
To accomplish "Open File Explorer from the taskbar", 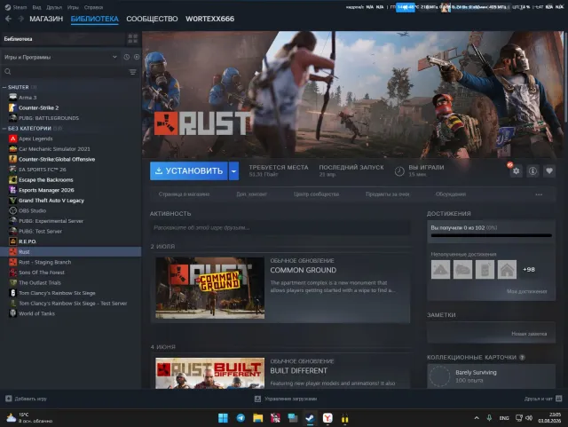I will click(258, 418).
